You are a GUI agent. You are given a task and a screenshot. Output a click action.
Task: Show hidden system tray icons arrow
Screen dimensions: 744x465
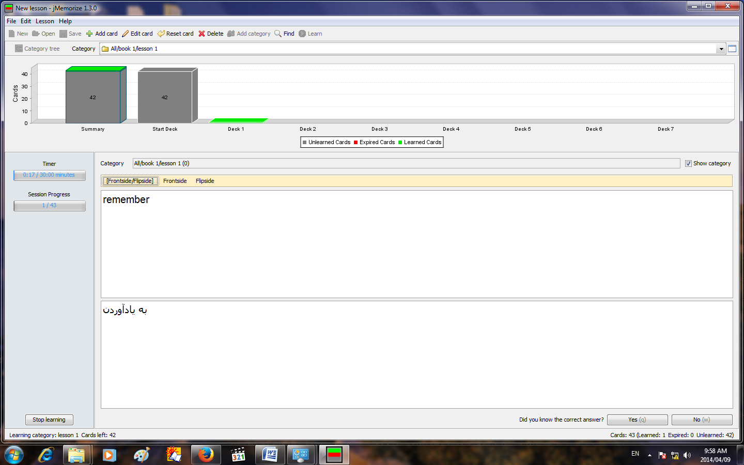[649, 455]
